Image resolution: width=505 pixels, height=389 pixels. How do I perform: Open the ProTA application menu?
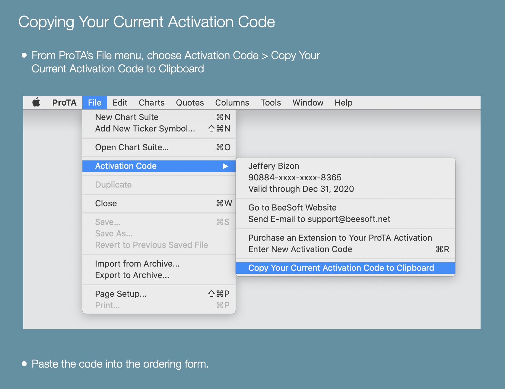tap(64, 103)
